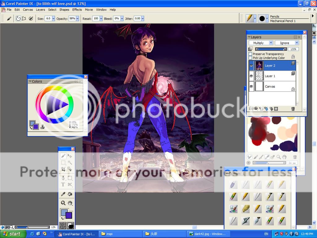The height and width of the screenshot is (238, 317).
Task: Pick the sponge brush in Custom palette
Action: coord(245,209)
